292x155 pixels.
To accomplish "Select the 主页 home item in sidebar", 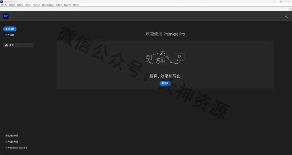I will (18, 45).
